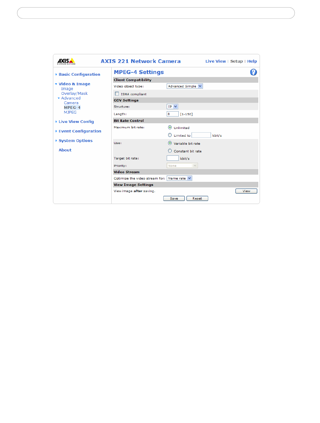Go to Live View
This screenshot has height=423, width=320.
point(216,61)
